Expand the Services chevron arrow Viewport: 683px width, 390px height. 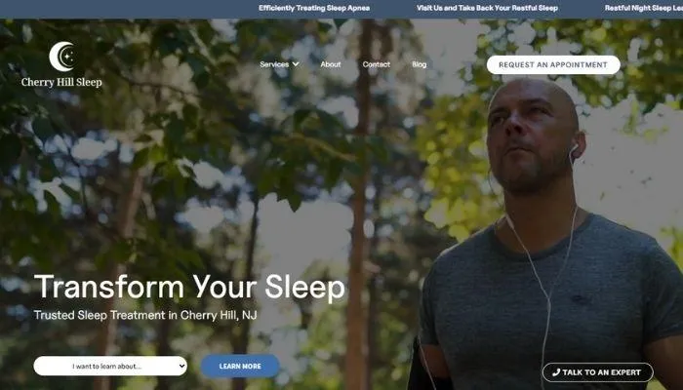point(296,64)
